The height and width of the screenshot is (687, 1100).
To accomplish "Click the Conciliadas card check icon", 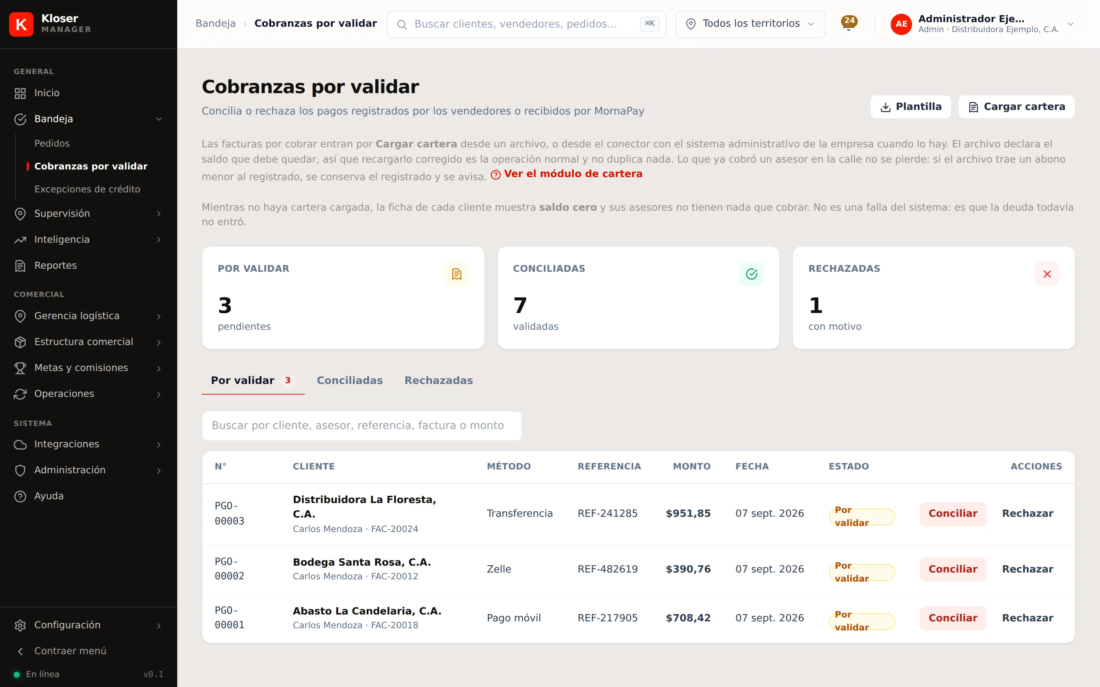I will tap(751, 274).
